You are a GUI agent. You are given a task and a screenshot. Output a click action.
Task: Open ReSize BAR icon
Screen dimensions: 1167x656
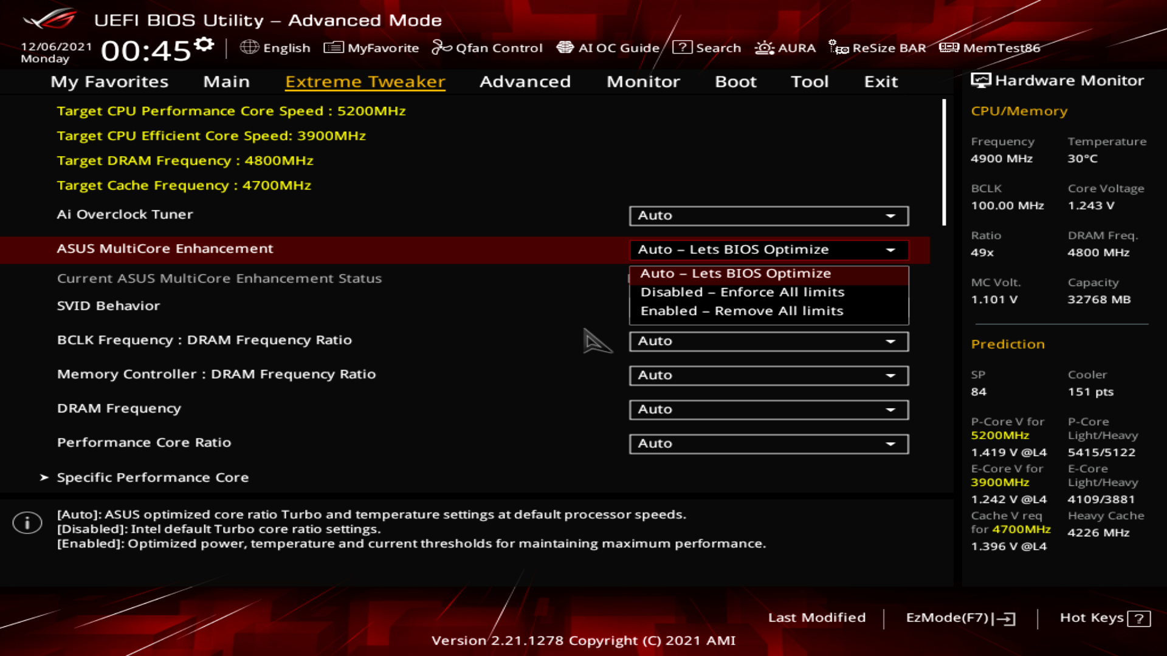pos(839,47)
